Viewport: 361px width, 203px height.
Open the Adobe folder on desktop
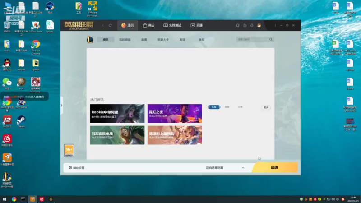21,65
